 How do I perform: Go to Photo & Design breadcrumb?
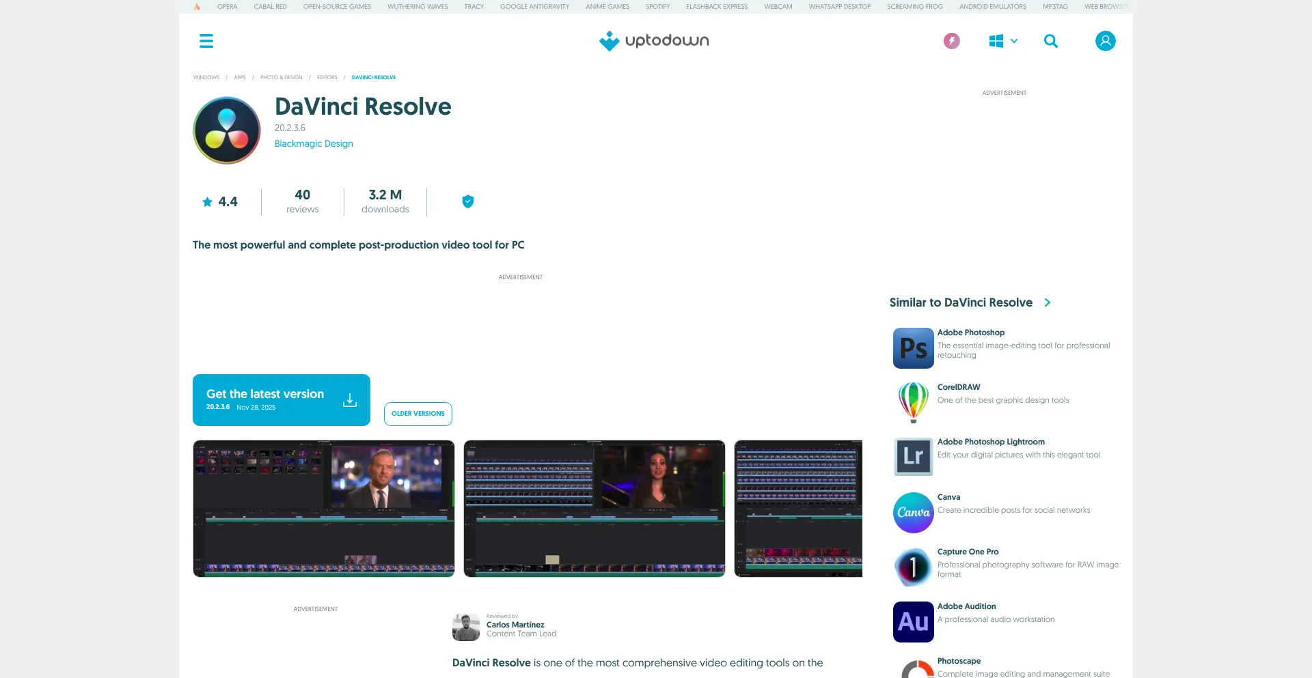(281, 78)
